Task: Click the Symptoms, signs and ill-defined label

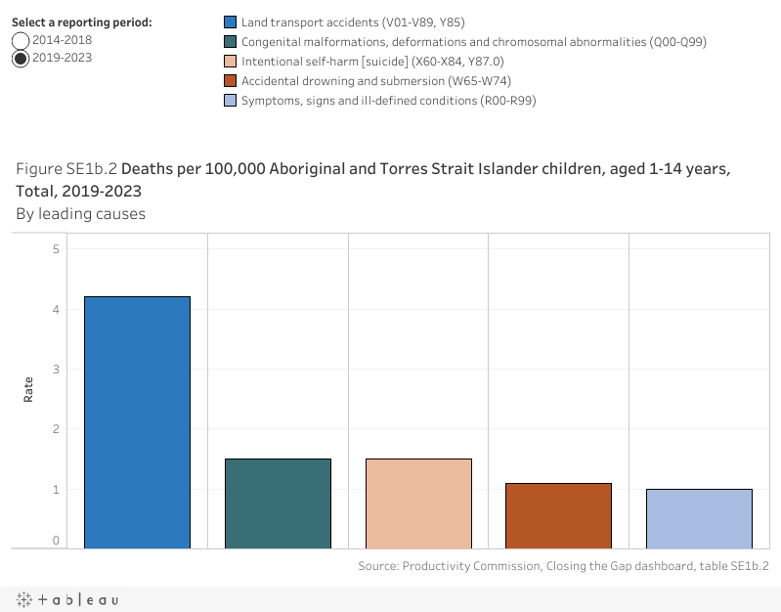Action: coord(388,101)
